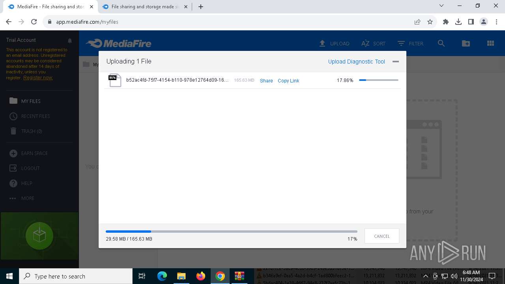Click the taskbar search box

tap(76, 276)
